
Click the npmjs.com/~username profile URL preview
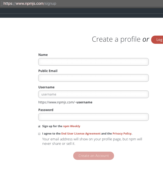[65, 102]
